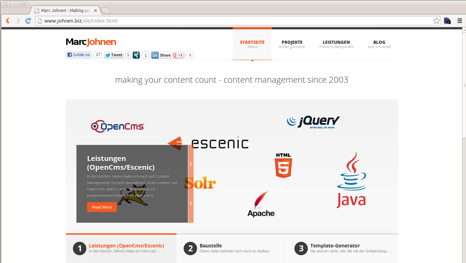Open the PROJEKTE navigation tab
The width and height of the screenshot is (466, 263).
(x=292, y=44)
